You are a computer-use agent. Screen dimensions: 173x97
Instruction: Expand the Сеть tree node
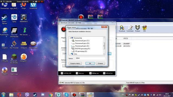tap(70, 54)
